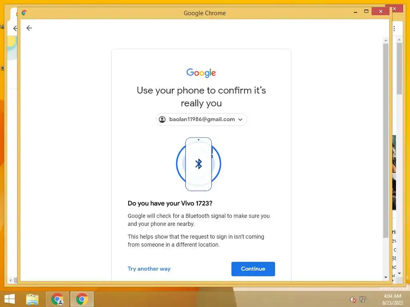Open the network tray icon
This screenshot has height=307, width=410.
(x=363, y=299)
